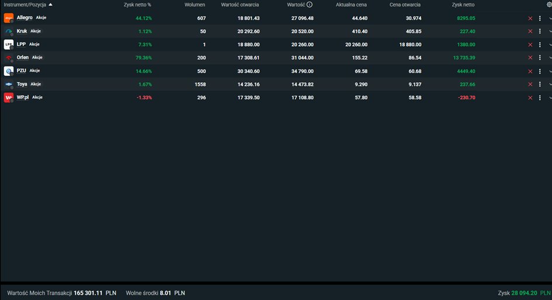The image size is (552, 300).
Task: Sort by Wolumen column header
Action: click(195, 5)
